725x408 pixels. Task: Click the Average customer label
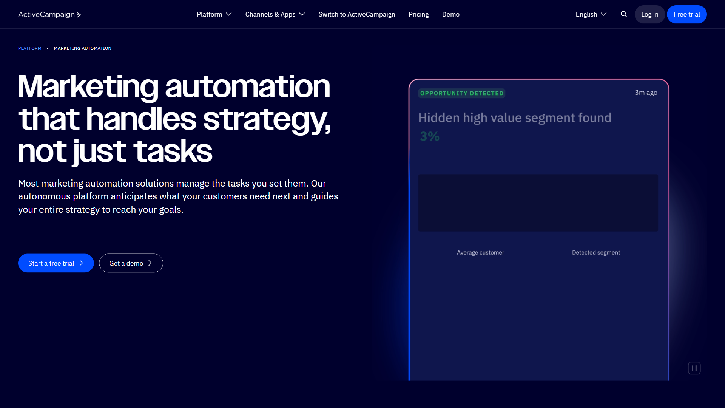pos(480,253)
